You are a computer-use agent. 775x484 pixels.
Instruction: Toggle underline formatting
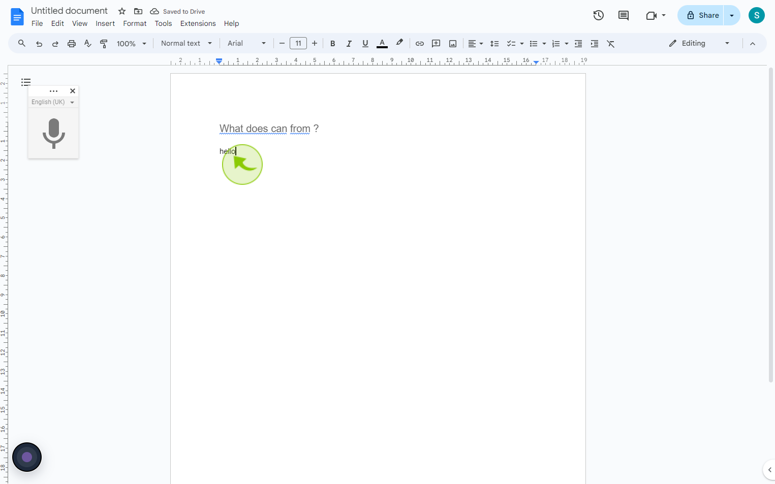point(365,44)
